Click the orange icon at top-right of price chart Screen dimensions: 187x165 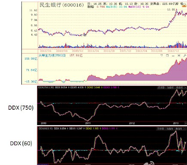184,5
